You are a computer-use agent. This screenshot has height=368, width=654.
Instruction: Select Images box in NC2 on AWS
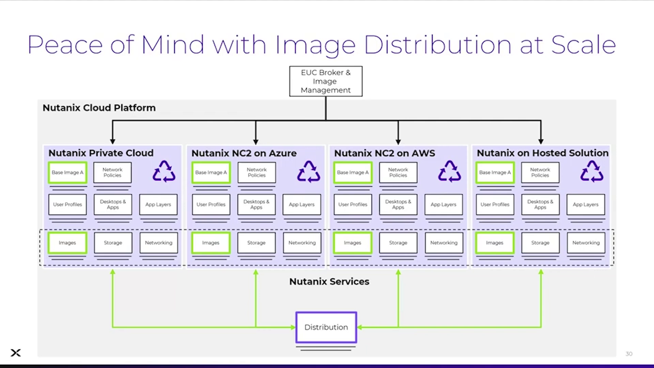point(353,243)
